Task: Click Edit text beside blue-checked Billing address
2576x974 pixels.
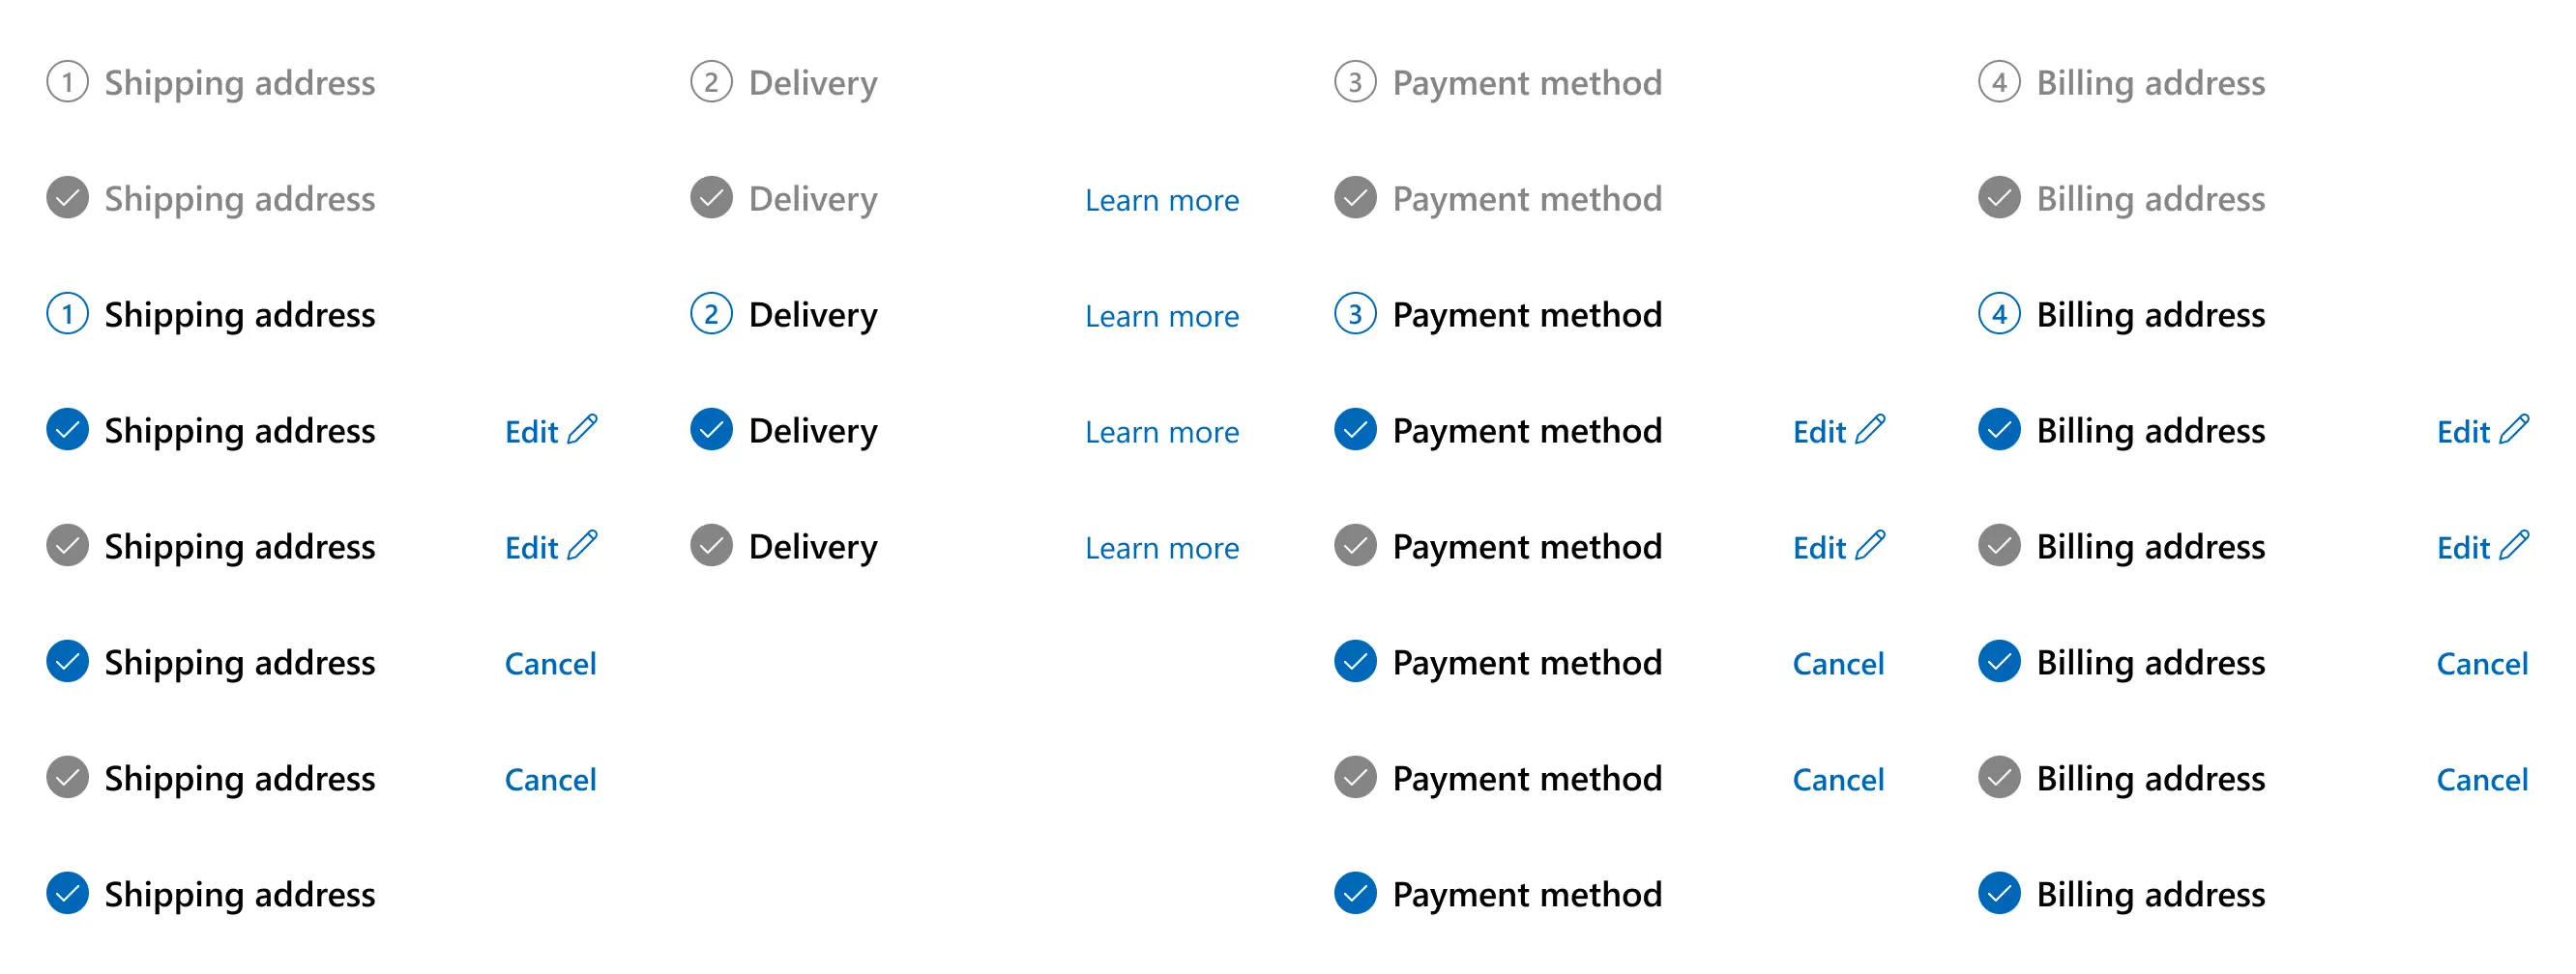Action: pos(2463,432)
